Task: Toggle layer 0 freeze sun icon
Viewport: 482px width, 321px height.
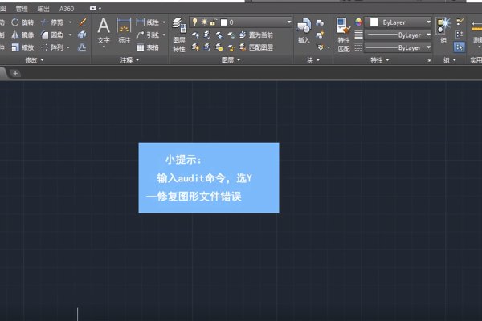Action: pyautogui.click(x=204, y=22)
